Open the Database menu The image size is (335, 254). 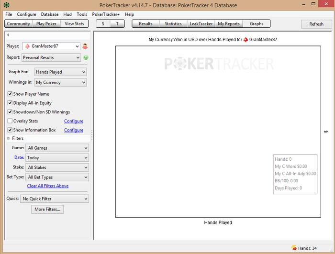pos(50,14)
